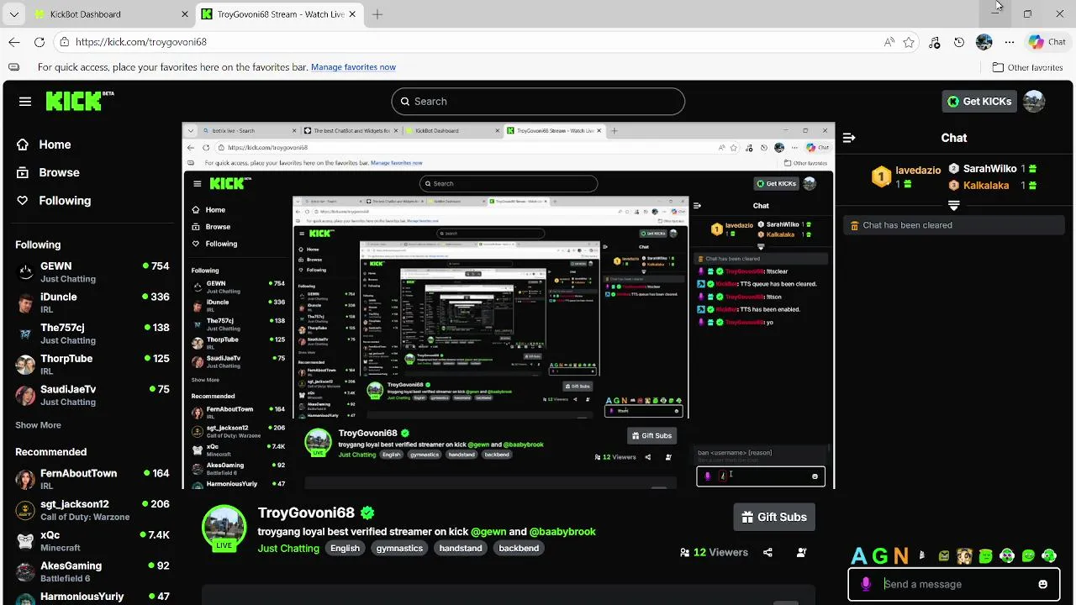
Task: Add this page to favorites star
Action: (x=909, y=42)
